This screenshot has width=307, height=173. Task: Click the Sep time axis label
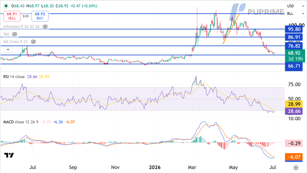73,167
